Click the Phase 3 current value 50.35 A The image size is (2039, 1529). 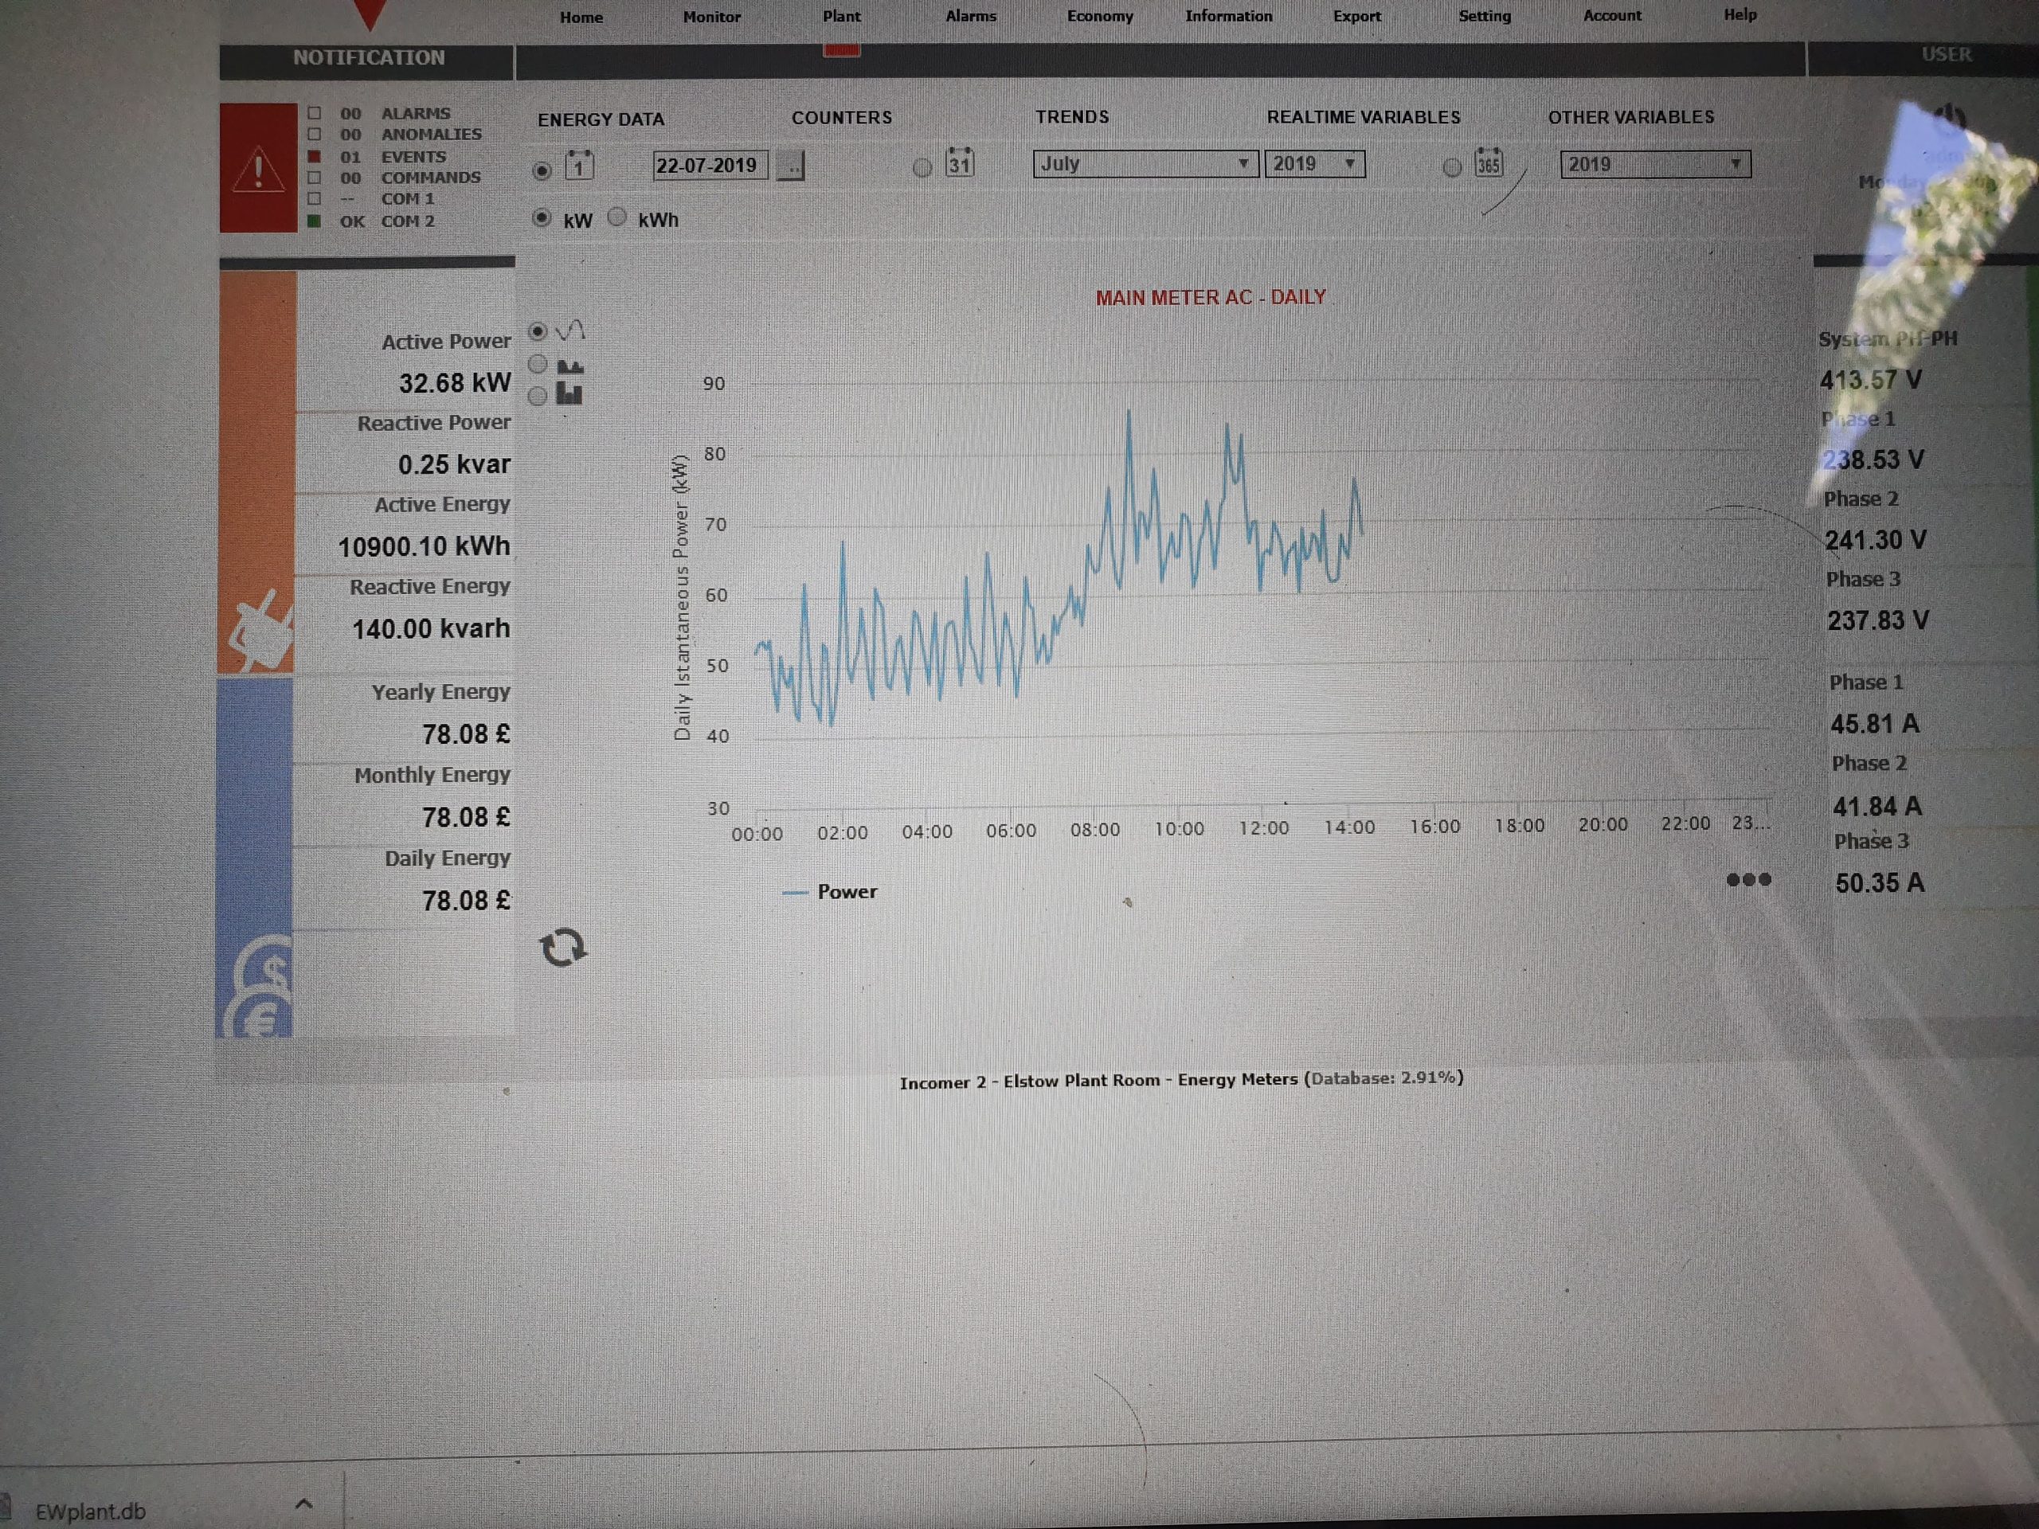[x=1880, y=883]
